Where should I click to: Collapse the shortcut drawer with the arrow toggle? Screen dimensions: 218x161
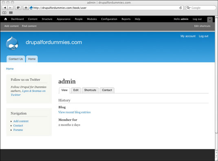(210, 20)
